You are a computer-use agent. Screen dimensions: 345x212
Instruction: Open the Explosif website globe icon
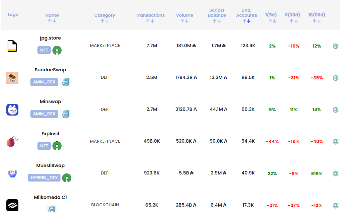336,141
